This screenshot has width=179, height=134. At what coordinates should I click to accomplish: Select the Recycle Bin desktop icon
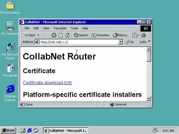pos(10,70)
